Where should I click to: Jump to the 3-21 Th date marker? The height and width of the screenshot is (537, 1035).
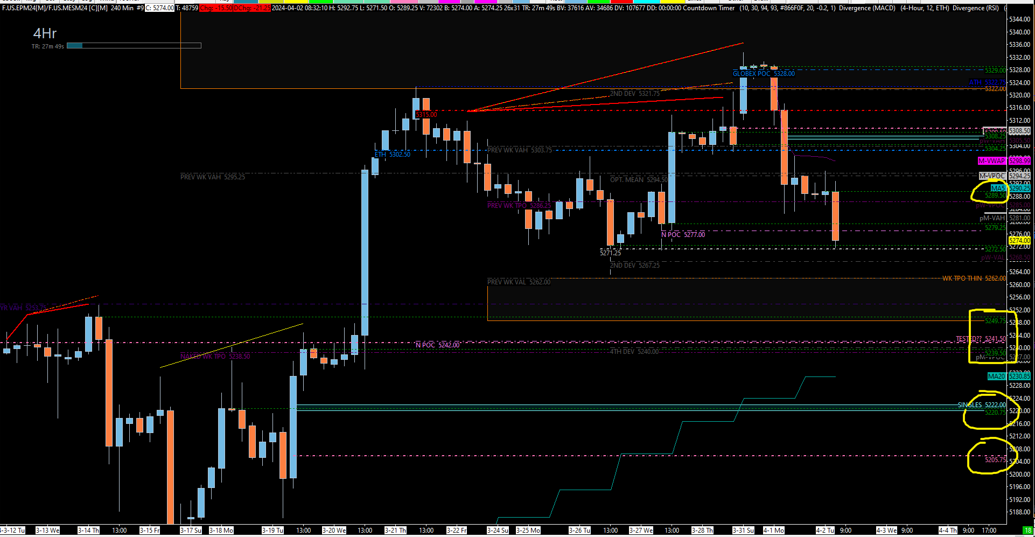tap(396, 531)
